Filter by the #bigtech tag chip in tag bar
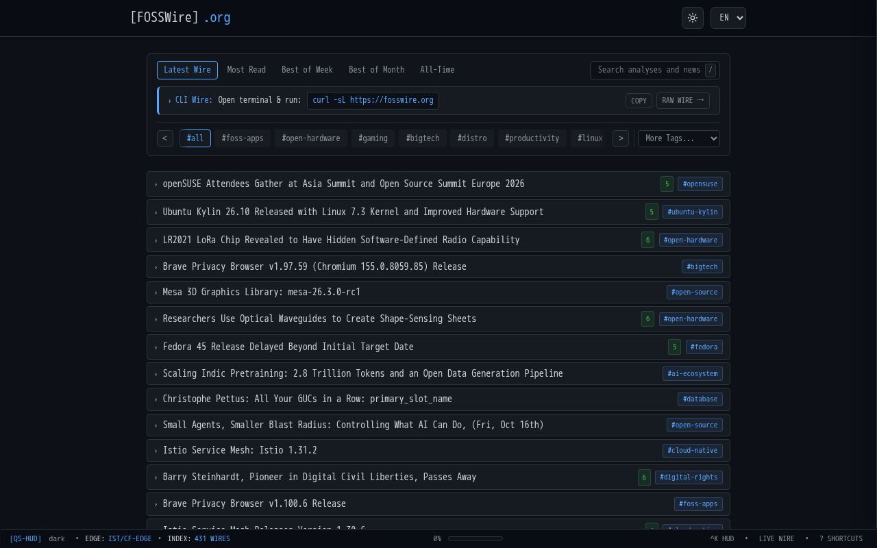Viewport: 877px width, 548px height. (x=423, y=138)
